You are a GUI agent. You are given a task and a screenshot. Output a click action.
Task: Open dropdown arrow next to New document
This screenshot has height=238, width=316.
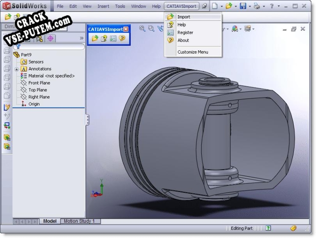coord(221,6)
